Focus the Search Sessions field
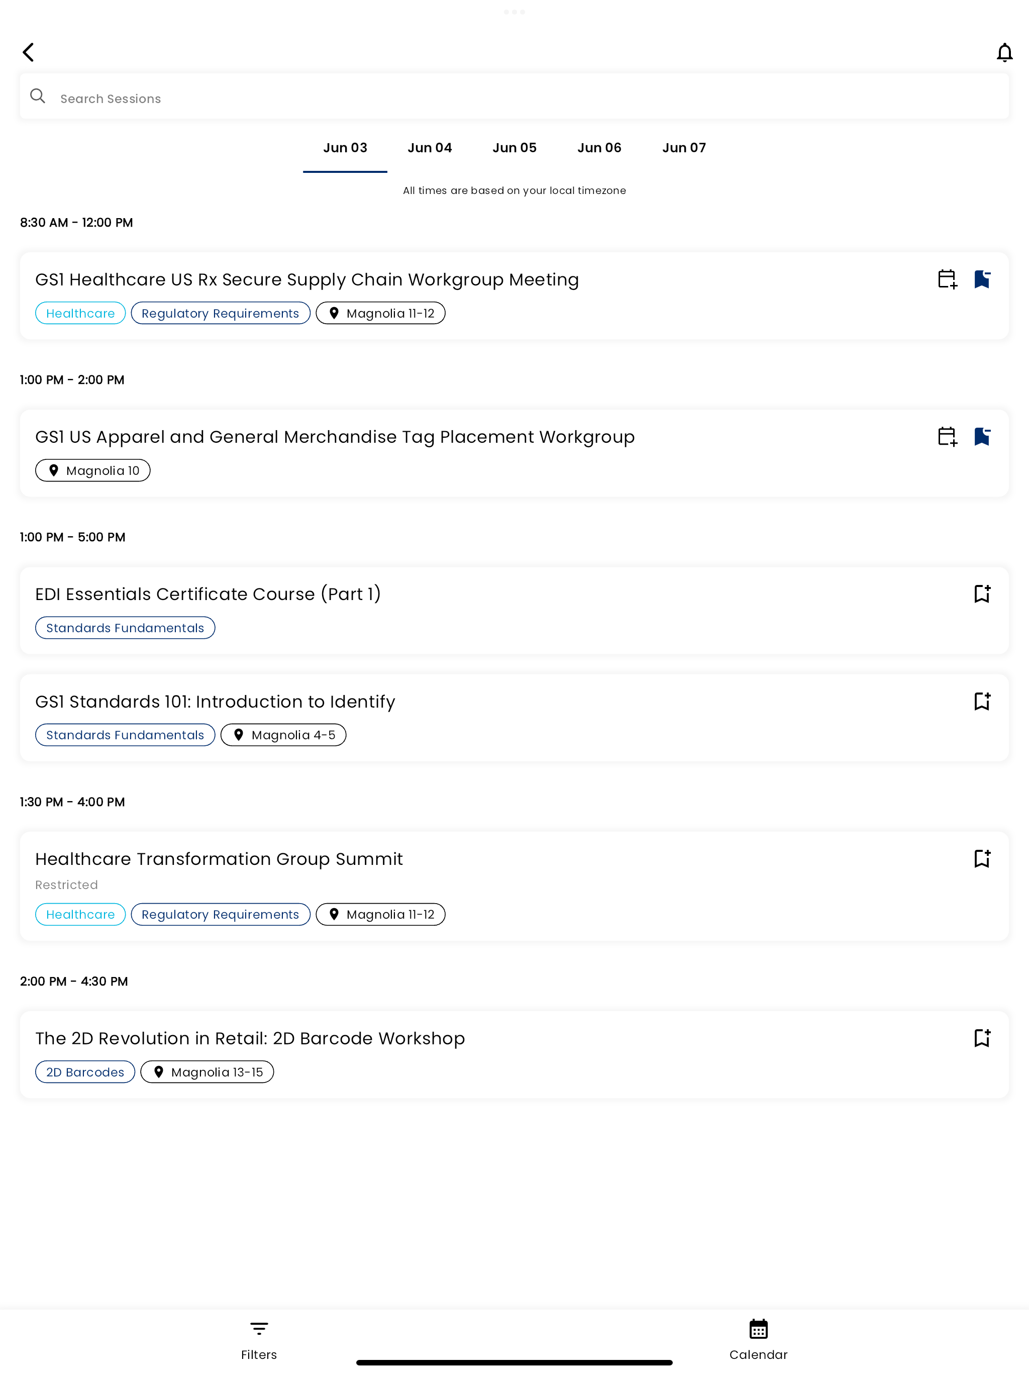The image size is (1029, 1373). point(514,97)
